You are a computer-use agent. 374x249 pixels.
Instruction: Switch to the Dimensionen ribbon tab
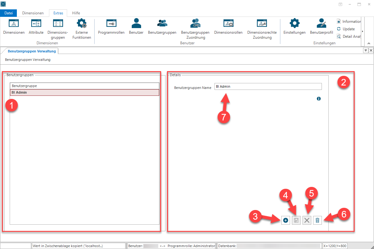[33, 13]
